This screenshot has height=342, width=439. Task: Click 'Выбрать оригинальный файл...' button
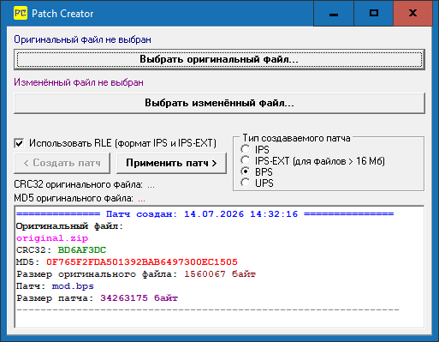(x=219, y=59)
